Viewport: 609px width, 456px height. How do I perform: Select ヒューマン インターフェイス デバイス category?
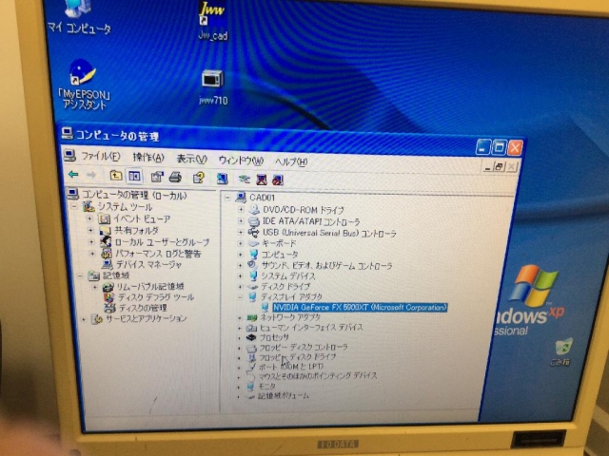[x=311, y=328]
